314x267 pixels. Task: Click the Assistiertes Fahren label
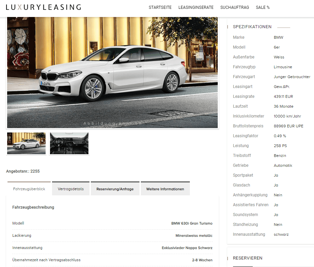click(250, 204)
